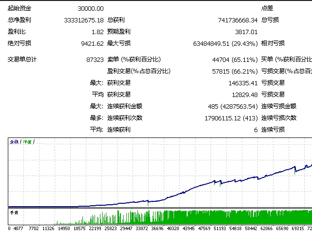This screenshot has width=312, height=234.
Task: Click the 连续获利金额 label
Action: [x=125, y=106]
